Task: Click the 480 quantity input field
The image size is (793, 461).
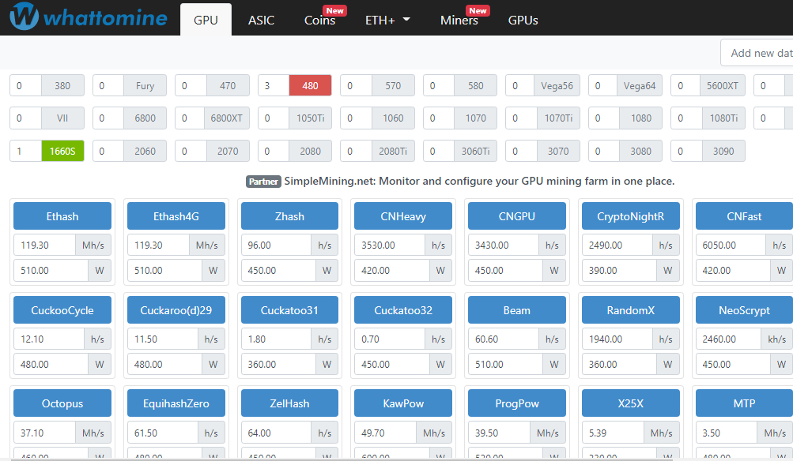Action: click(274, 85)
